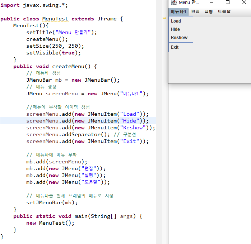Open the 실행 menu
The image size is (251, 244).
(x=209, y=12)
